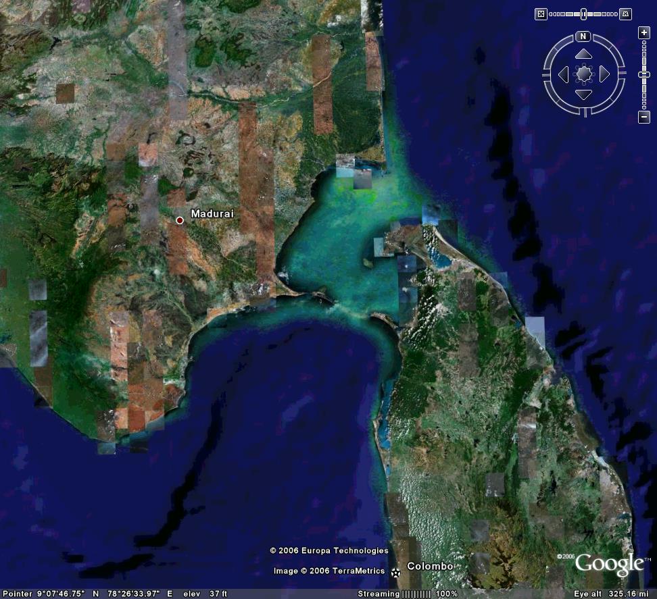This screenshot has width=657, height=599.
Task: Click the zoom in plus button
Action: pyautogui.click(x=644, y=32)
